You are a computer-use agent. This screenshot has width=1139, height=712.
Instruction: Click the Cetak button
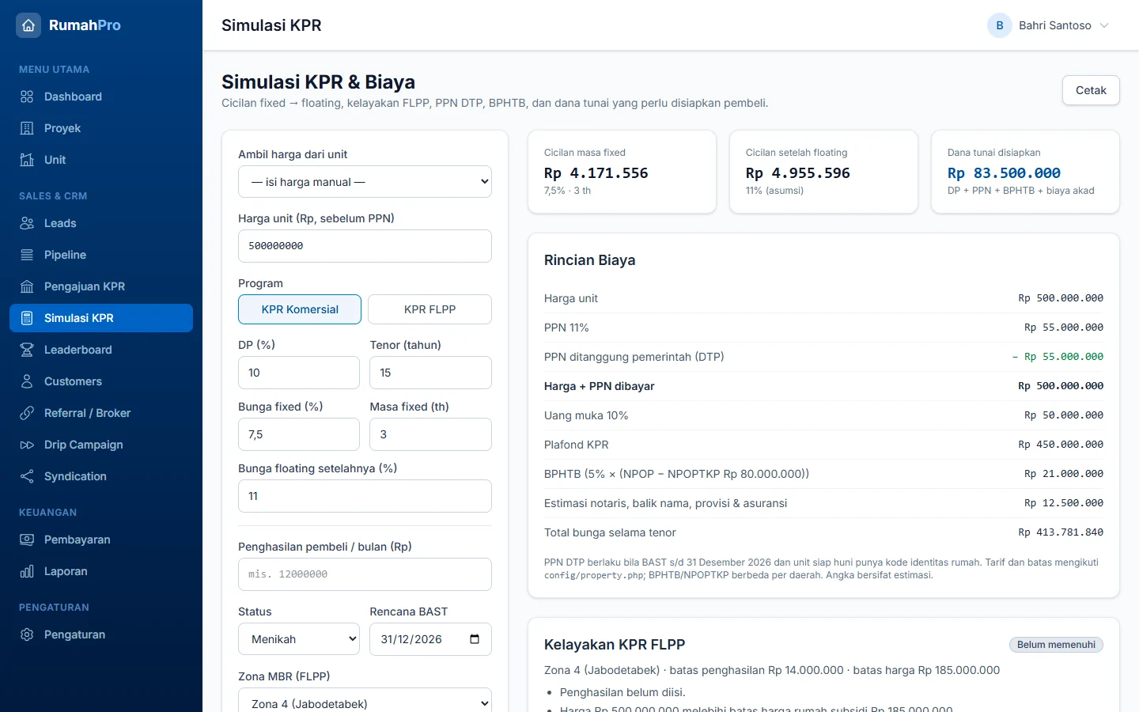point(1091,90)
